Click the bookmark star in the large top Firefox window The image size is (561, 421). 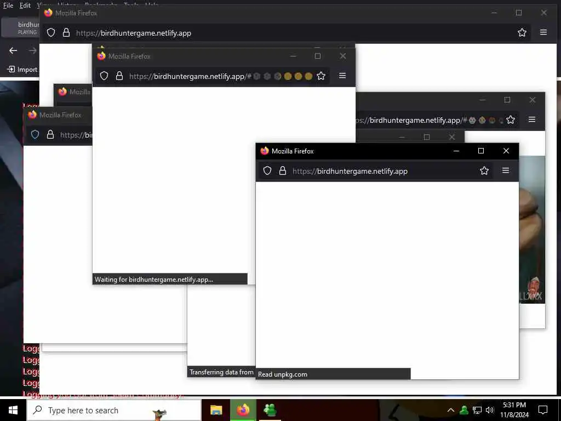click(x=522, y=32)
